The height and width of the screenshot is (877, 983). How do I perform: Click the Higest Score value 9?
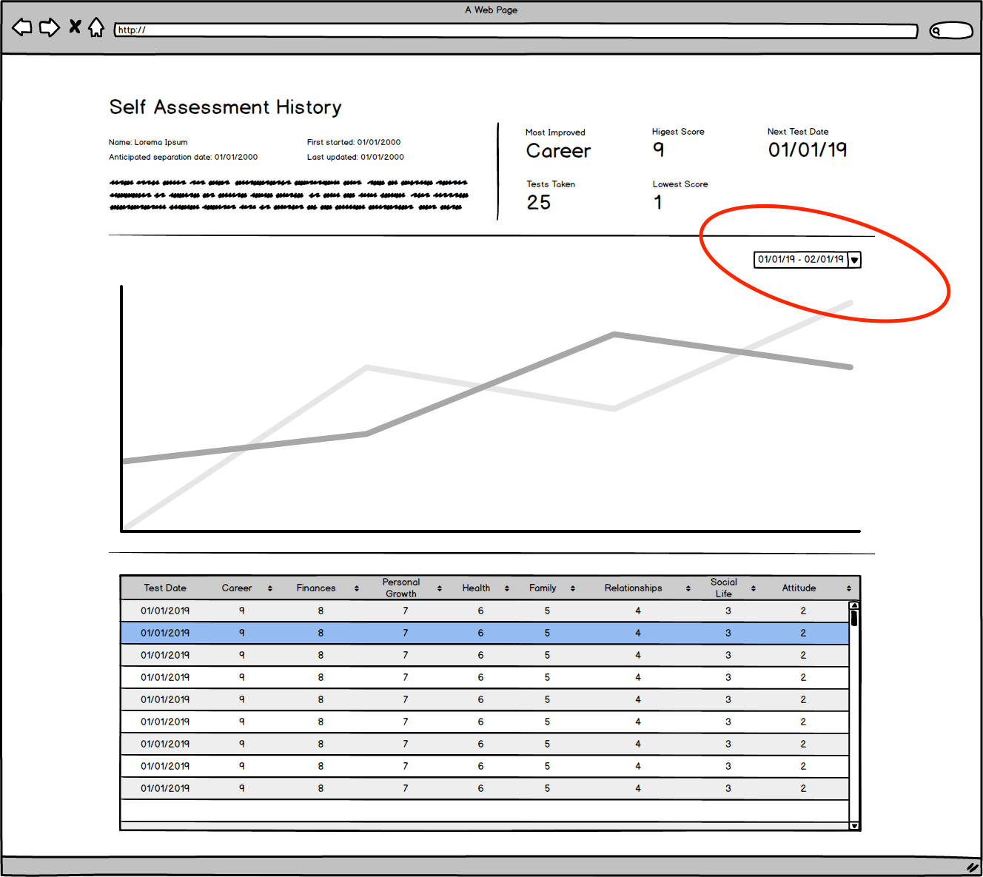tap(659, 149)
